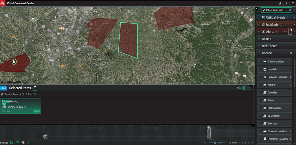Open the list panel icon
Image resolution: width=296 pixels, height=145 pixels.
(17, 143)
